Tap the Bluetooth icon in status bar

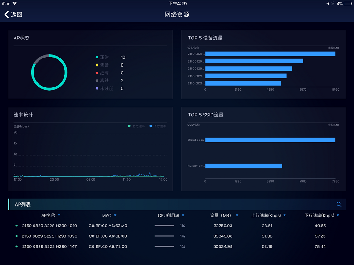click(x=332, y=3)
